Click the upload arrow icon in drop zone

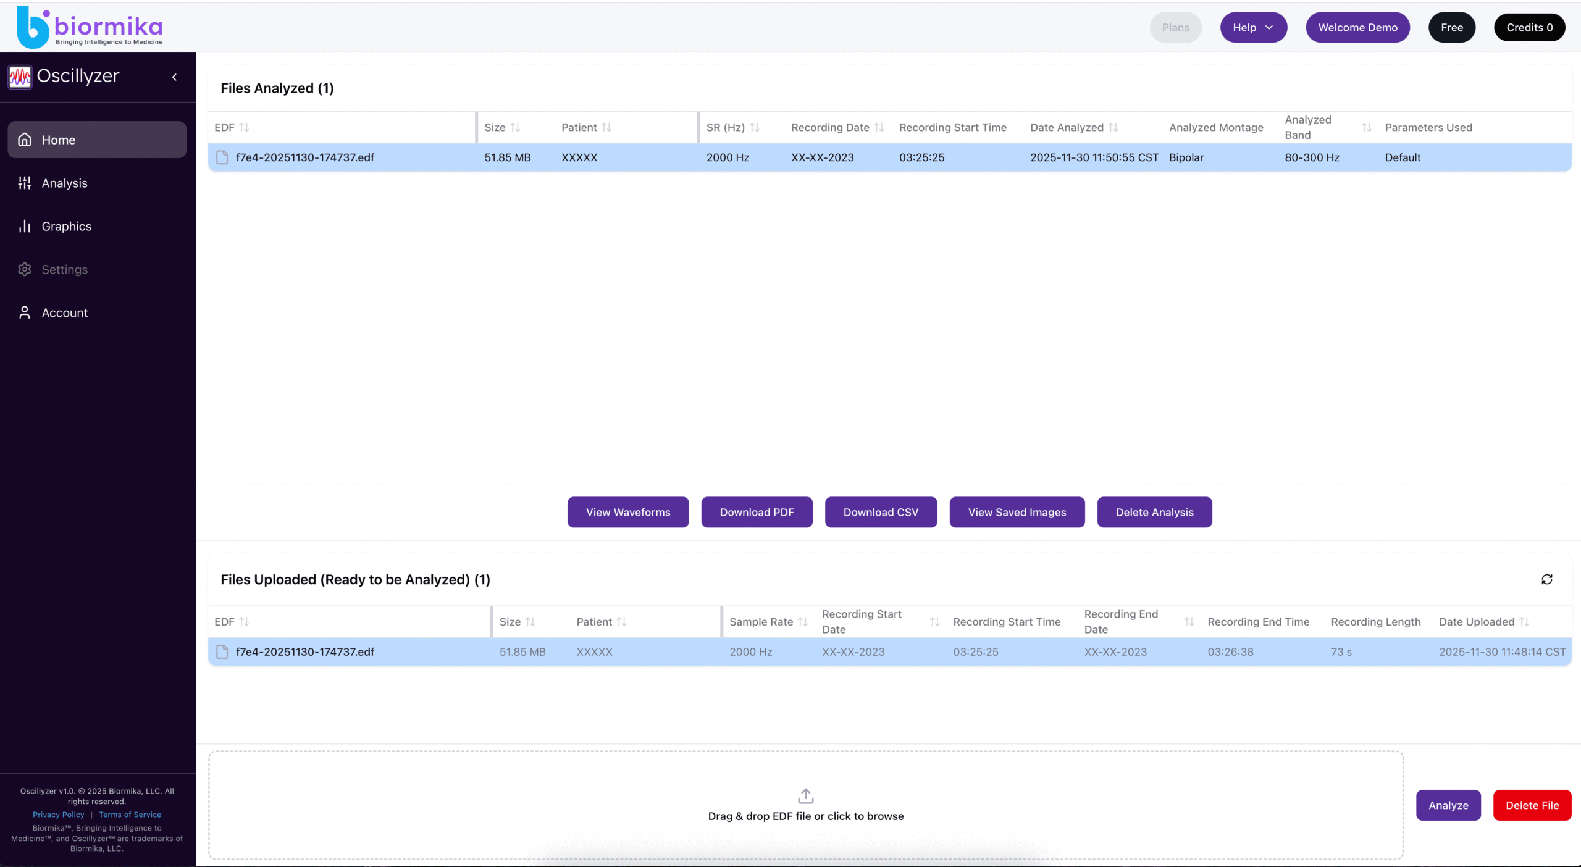click(x=805, y=795)
